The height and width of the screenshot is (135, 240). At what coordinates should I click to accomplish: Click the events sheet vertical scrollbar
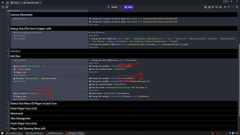[x=239, y=80]
